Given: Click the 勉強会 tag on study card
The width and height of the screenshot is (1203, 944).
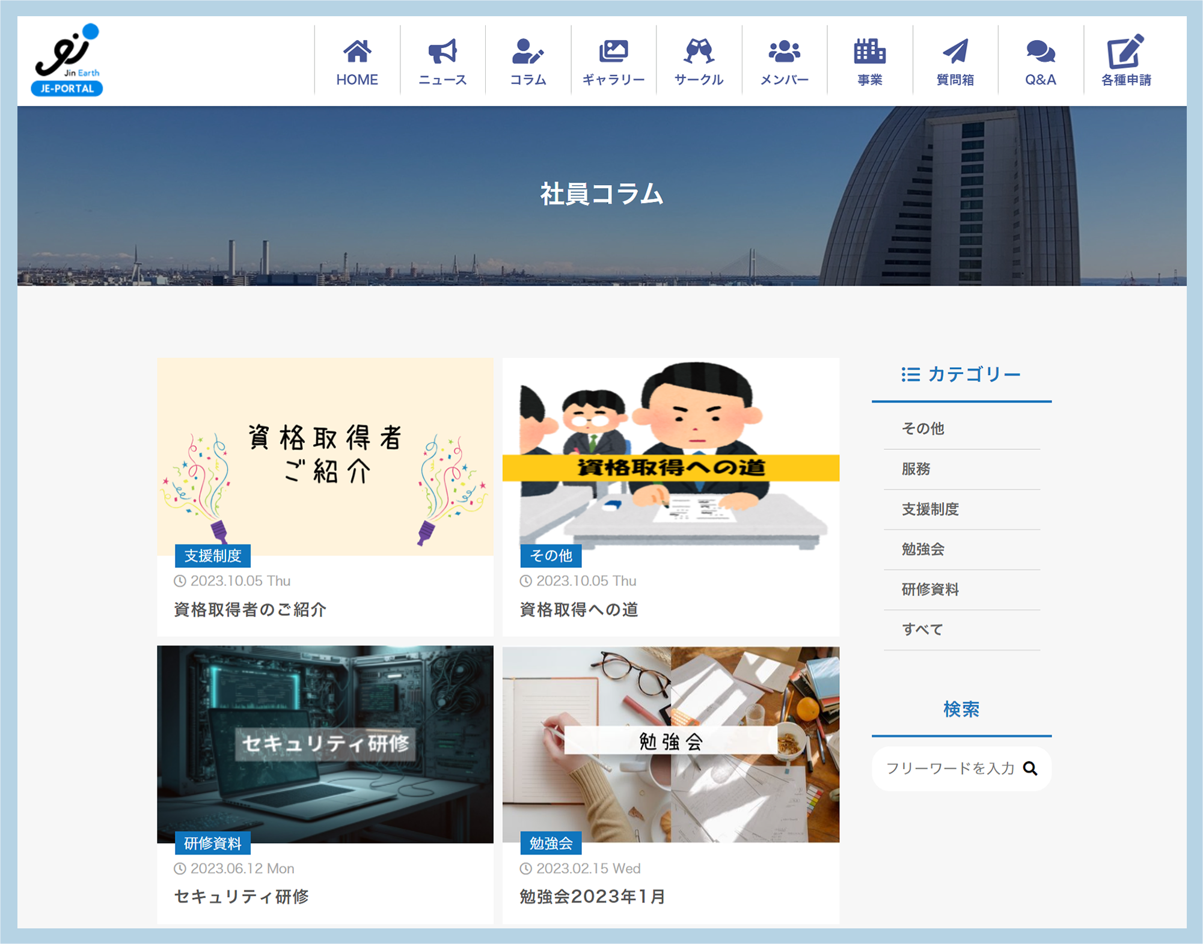Looking at the screenshot, I should tap(551, 844).
